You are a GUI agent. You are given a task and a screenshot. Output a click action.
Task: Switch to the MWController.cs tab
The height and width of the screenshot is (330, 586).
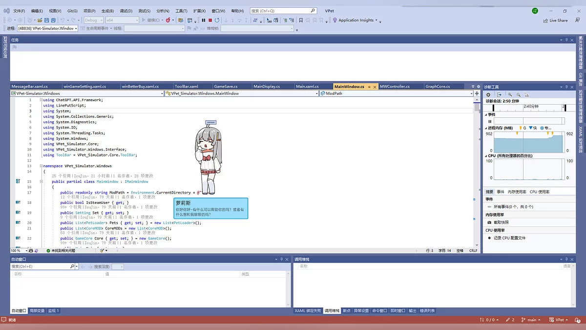coord(395,87)
